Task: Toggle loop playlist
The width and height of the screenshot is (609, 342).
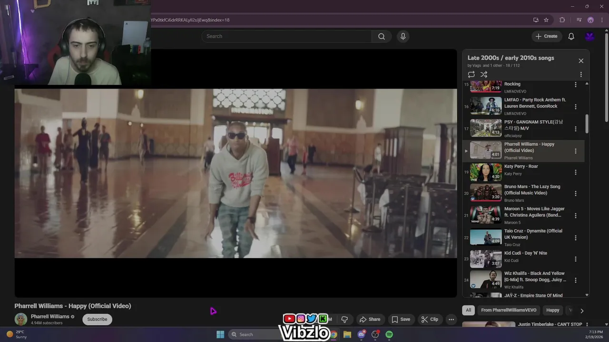Action: [x=471, y=75]
